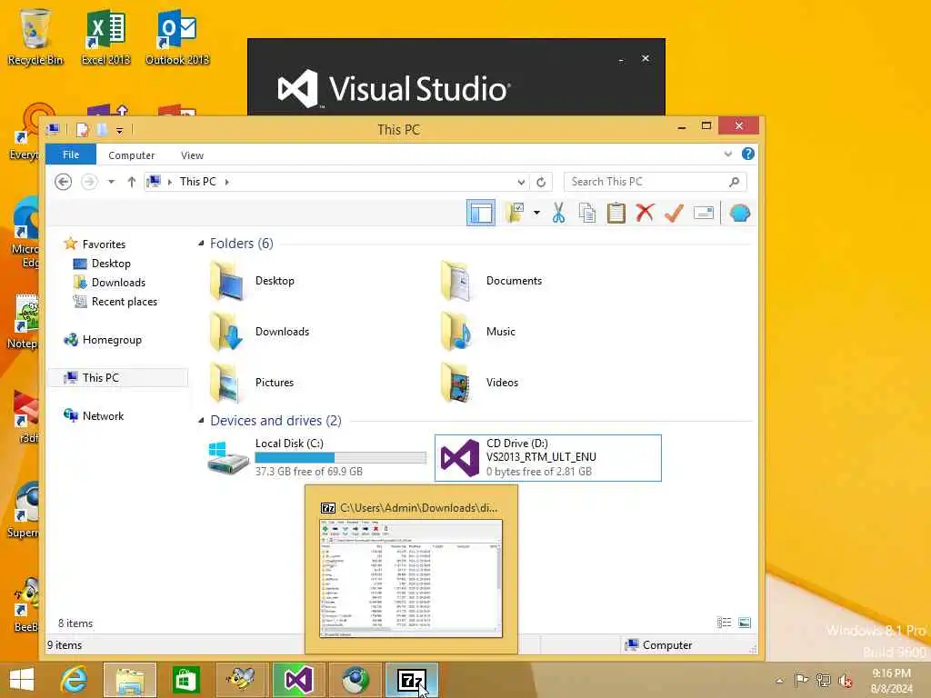Click the volume speaker tray icon
Screen dimensions: 931x698
(x=845, y=680)
